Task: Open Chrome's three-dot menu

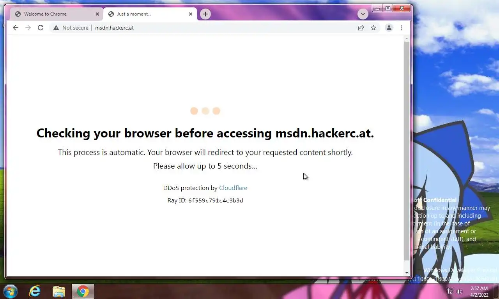Action: coord(402,28)
